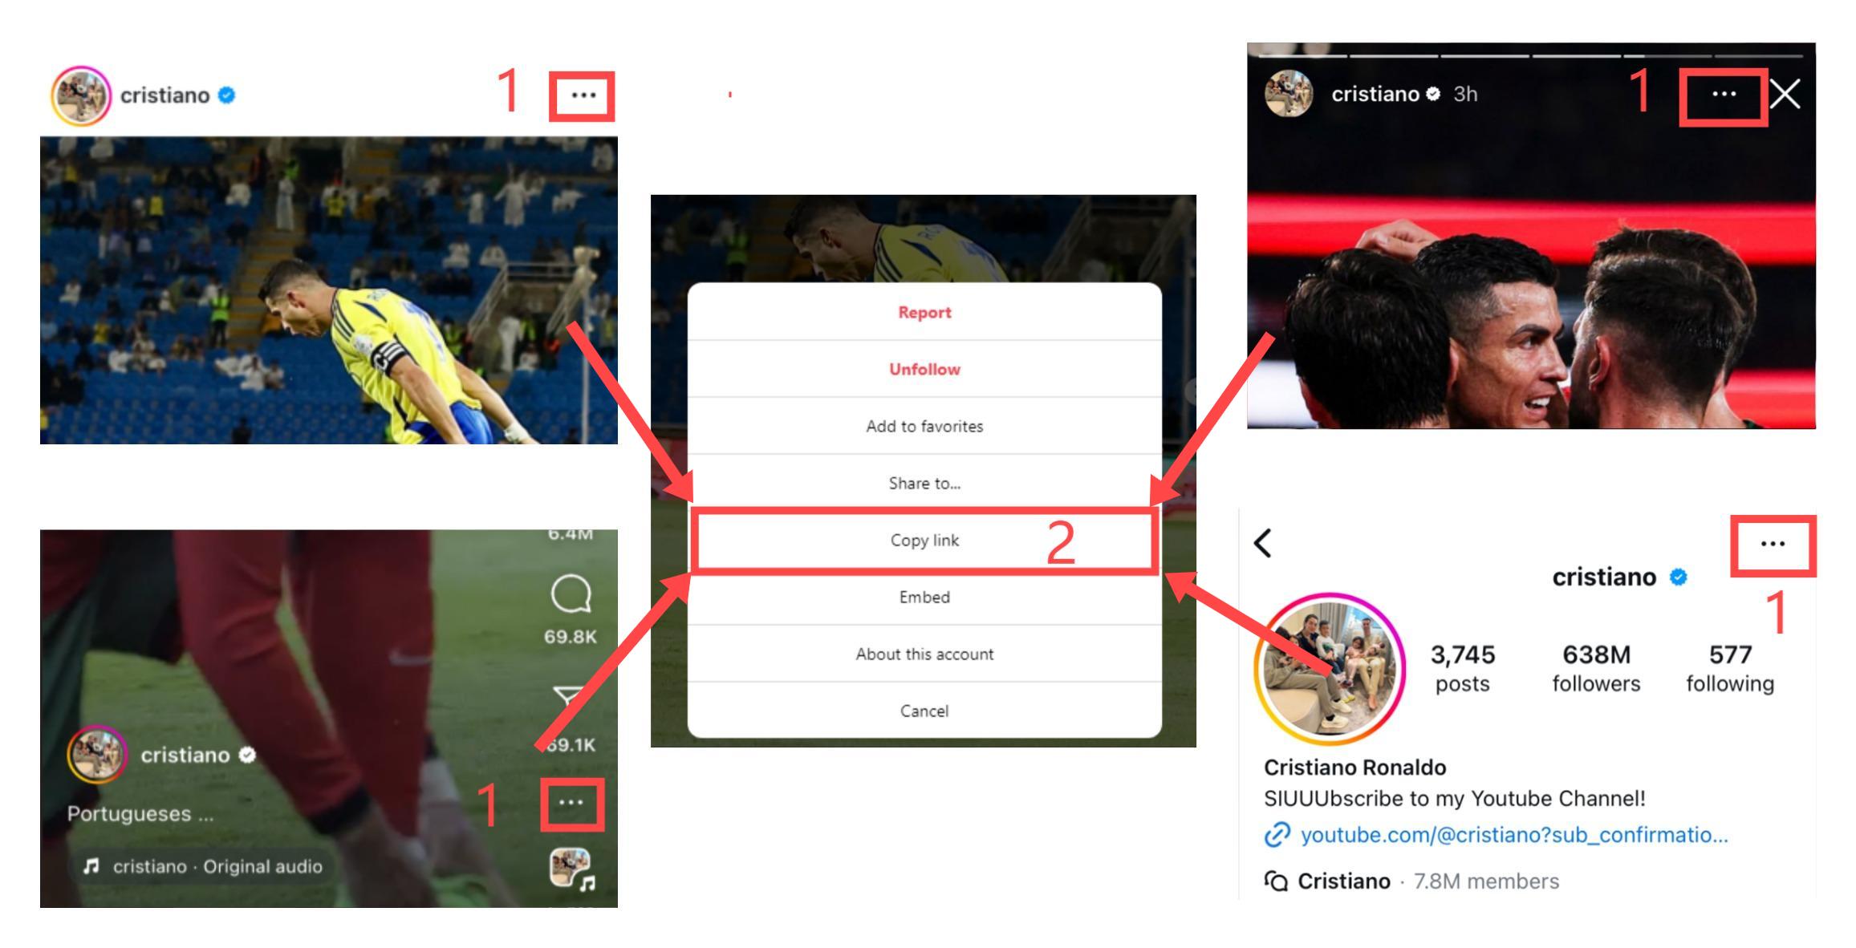Click 'Unfollow' in the options menu
Screen dimensions: 1856x948
pos(923,369)
